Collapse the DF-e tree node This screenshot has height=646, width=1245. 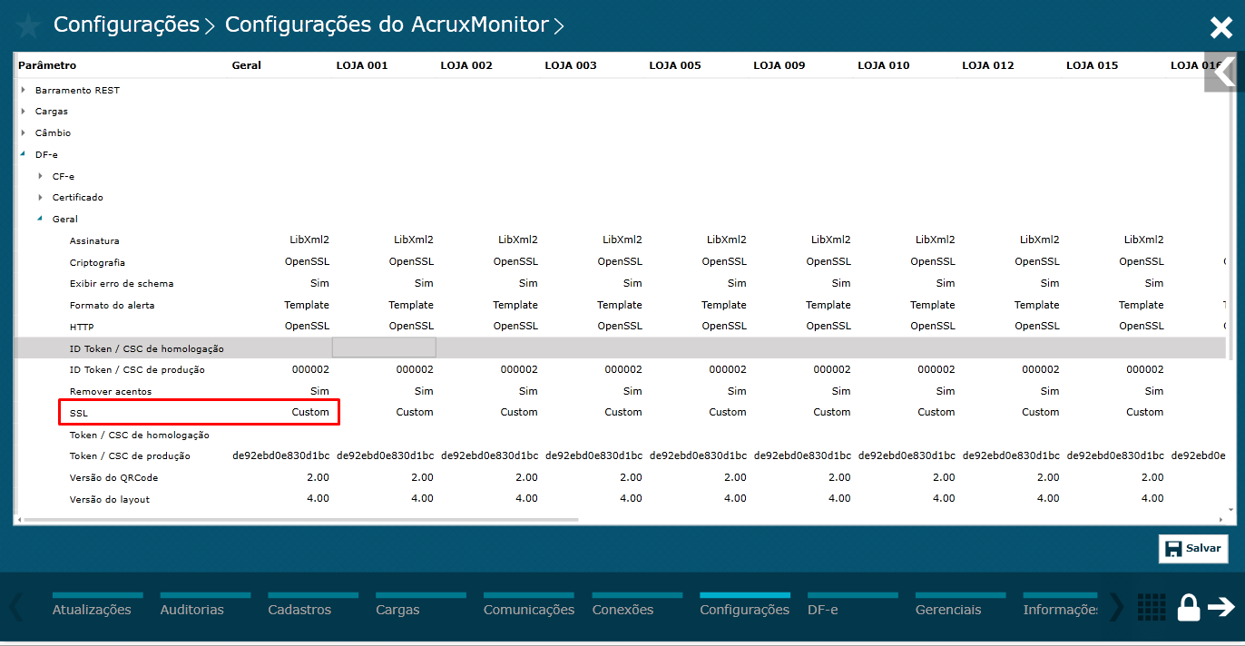24,154
